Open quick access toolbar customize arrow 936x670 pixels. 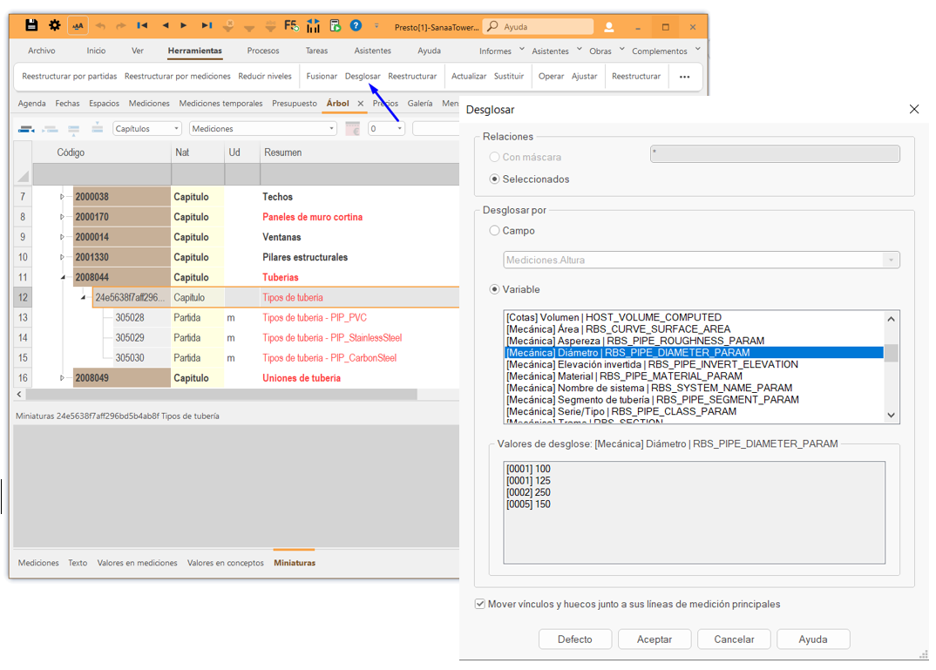point(376,25)
